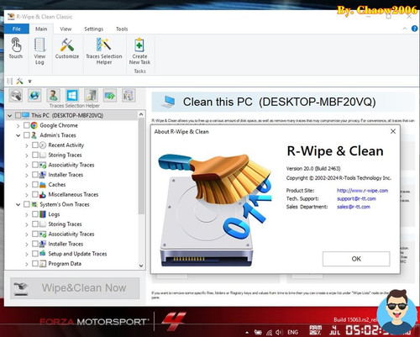Click the tree scrollbar up arrow

pyautogui.click(x=141, y=114)
